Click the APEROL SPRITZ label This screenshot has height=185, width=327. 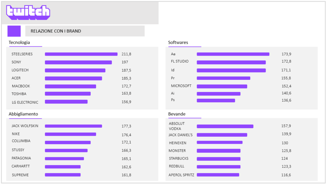(181, 175)
